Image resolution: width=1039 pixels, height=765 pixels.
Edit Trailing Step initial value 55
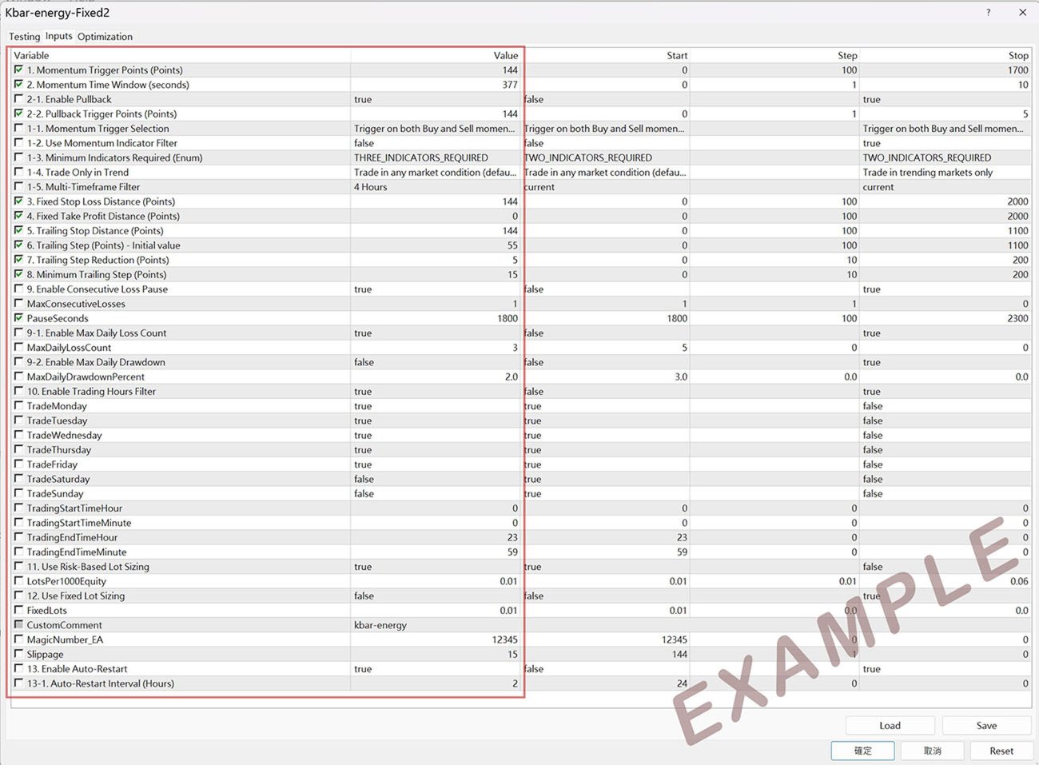[436, 245]
